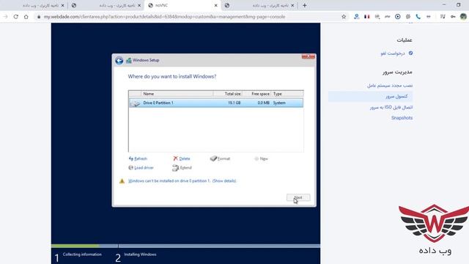Close the Windows Setup dialog
Viewport: 469px width, 264px height.
click(x=308, y=56)
